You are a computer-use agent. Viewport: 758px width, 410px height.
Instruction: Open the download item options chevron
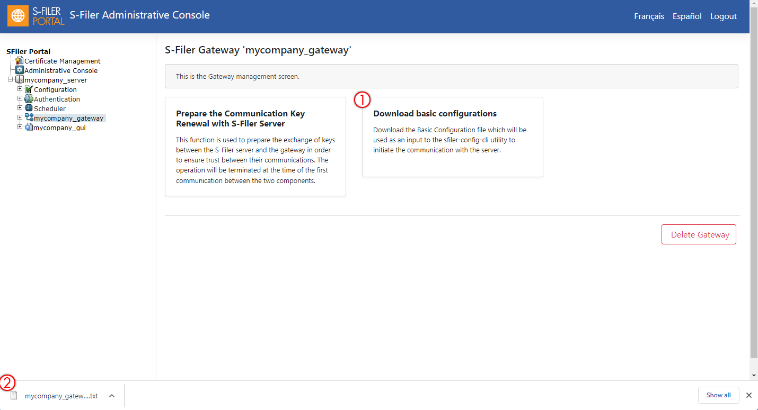coord(112,396)
